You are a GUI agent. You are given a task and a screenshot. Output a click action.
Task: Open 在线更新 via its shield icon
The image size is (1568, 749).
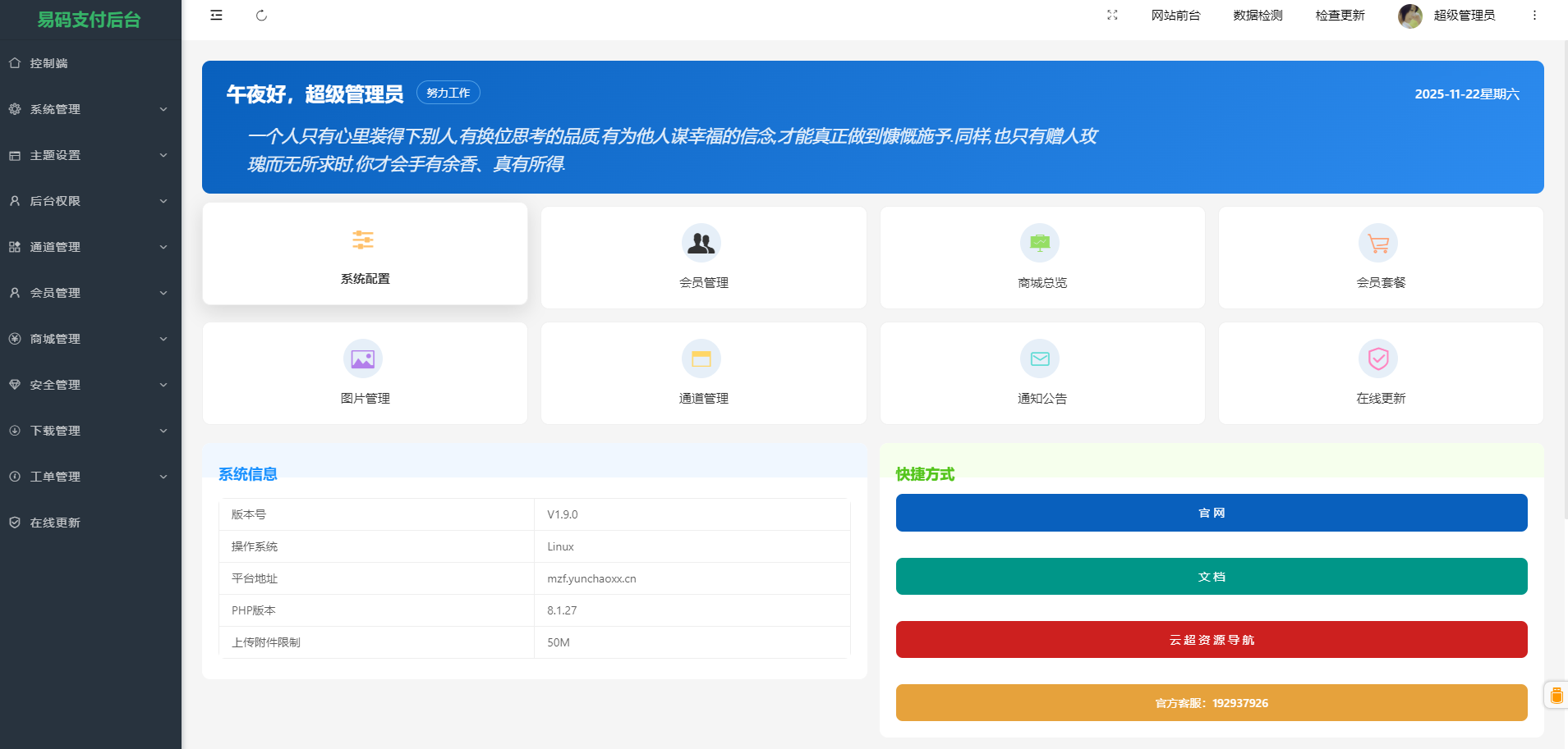click(x=1378, y=359)
